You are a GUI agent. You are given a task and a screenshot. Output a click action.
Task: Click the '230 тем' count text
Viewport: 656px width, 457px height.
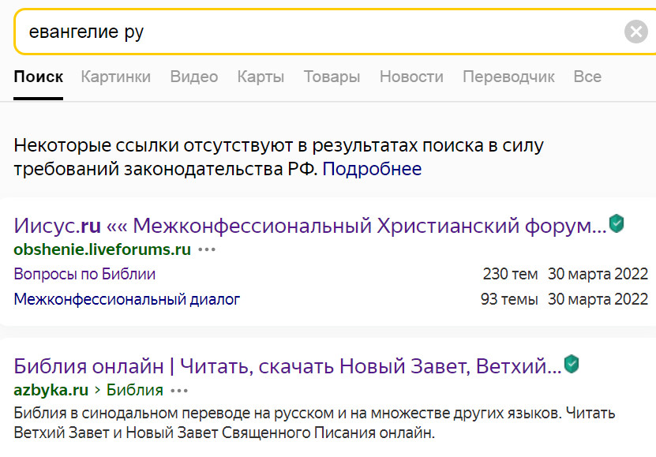(x=510, y=275)
